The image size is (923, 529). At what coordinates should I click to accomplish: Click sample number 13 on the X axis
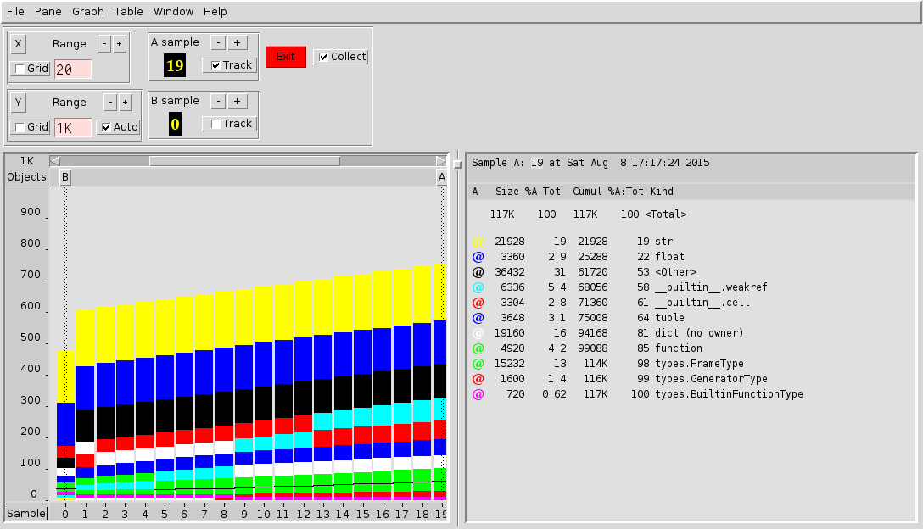322,514
